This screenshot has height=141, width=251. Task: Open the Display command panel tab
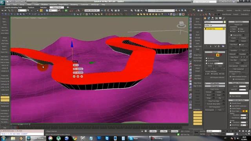tap(220, 18)
